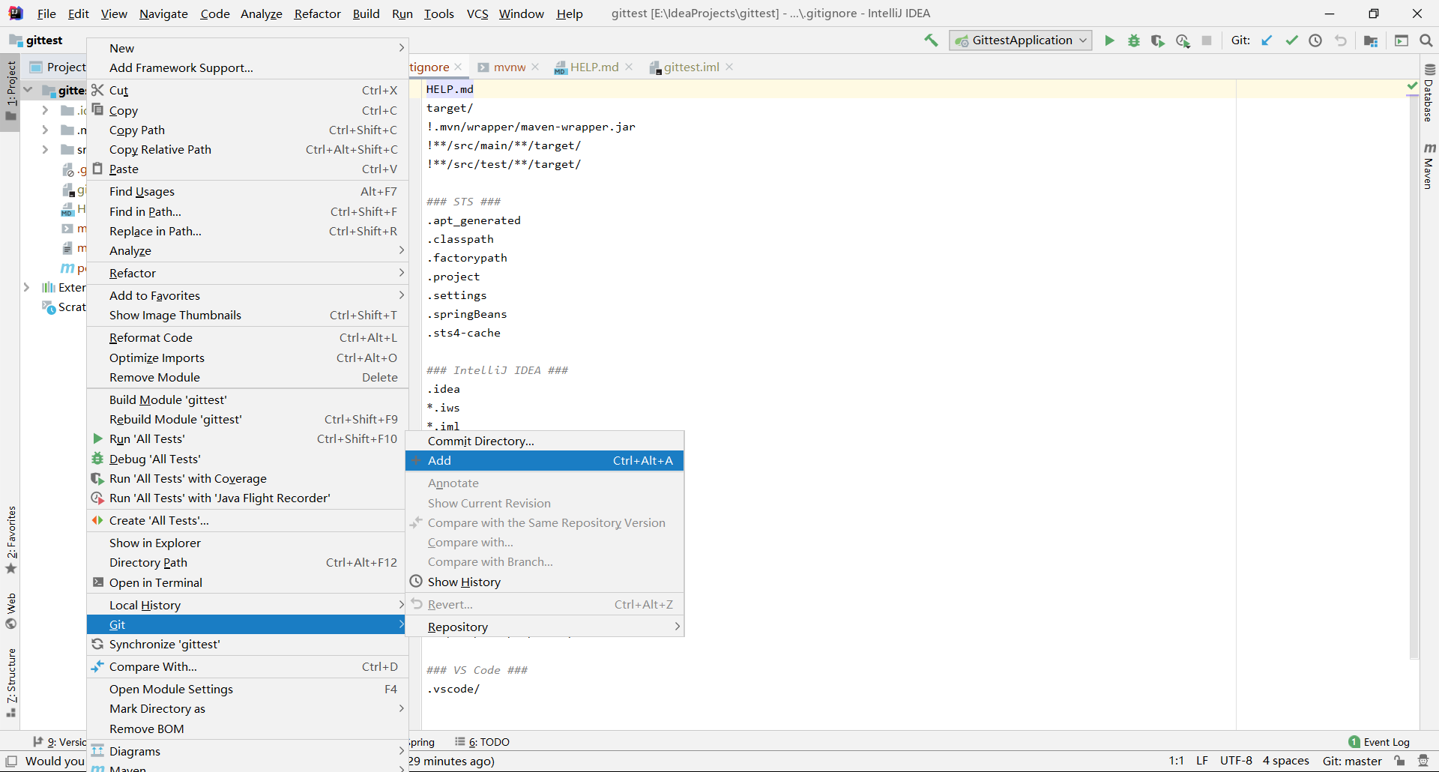Open the TODO tool window button
This screenshot has width=1439, height=772.
click(483, 742)
